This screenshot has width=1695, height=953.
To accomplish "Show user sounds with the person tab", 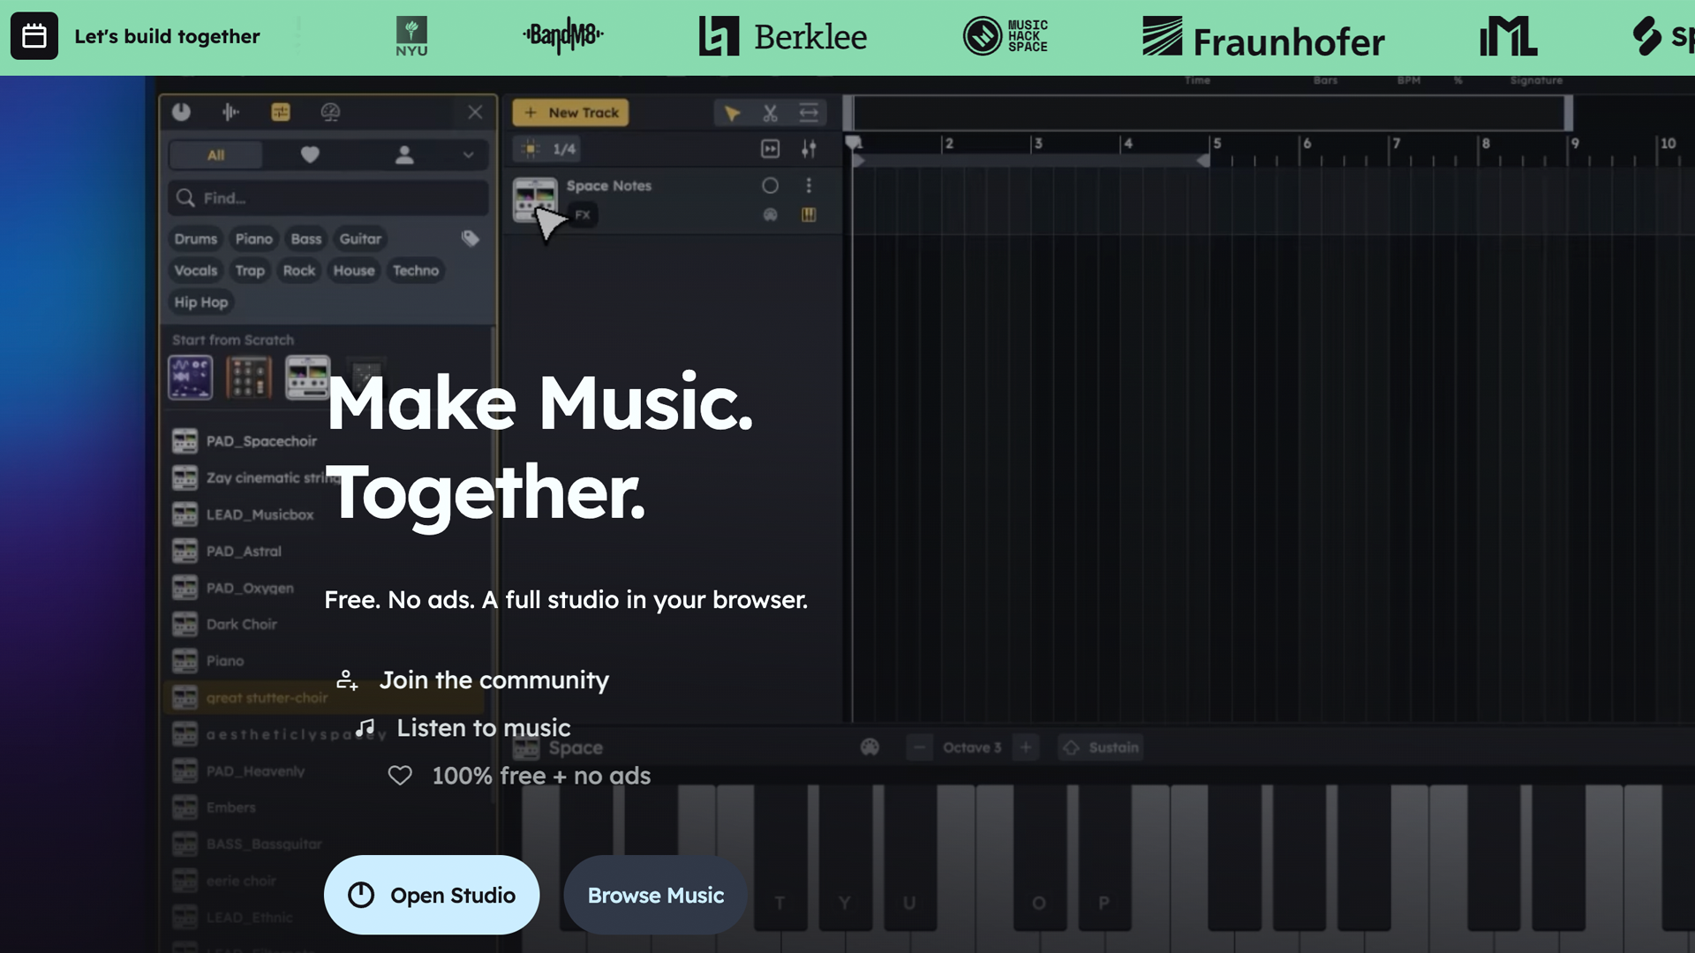I will pos(404,154).
